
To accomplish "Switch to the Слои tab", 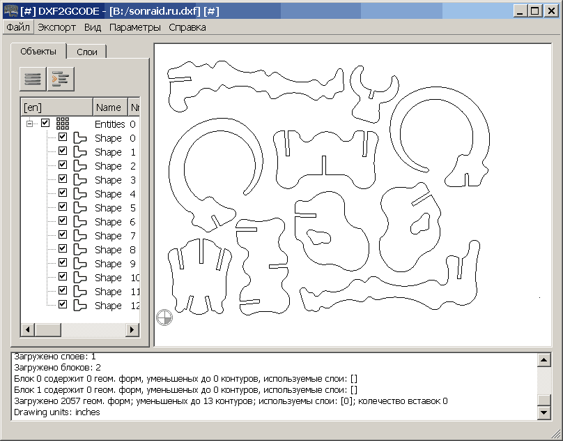I will click(x=86, y=51).
